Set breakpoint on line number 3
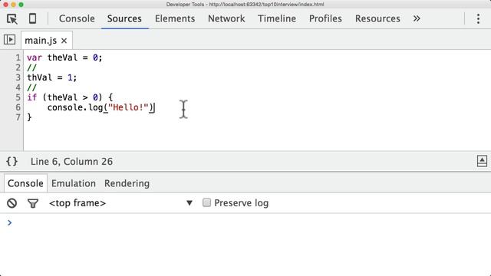The height and width of the screenshot is (276, 491). pyautogui.click(x=18, y=77)
